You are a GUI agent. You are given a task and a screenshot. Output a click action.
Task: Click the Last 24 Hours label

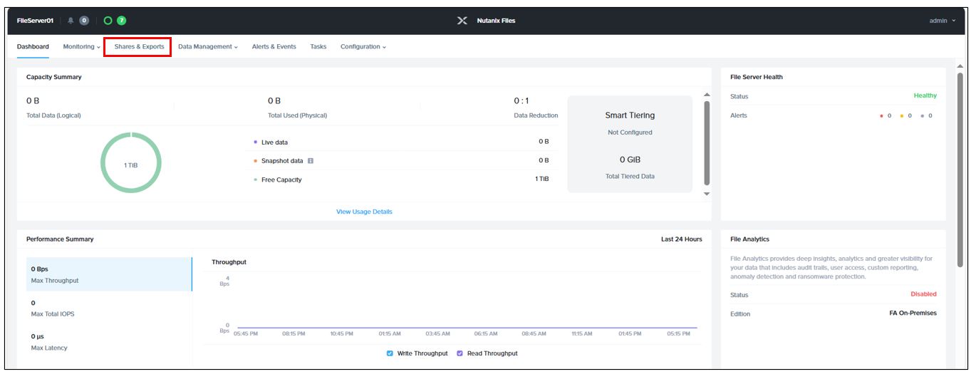coord(681,239)
